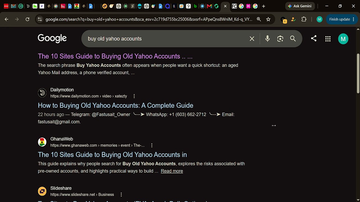Click the 'WhatsApp: +1 (603) 662-2712' text
This screenshot has height=202, width=360.
coord(176,114)
